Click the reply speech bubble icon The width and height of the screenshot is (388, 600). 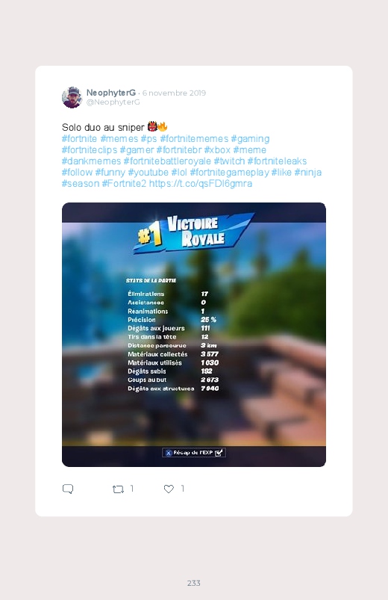click(x=68, y=489)
